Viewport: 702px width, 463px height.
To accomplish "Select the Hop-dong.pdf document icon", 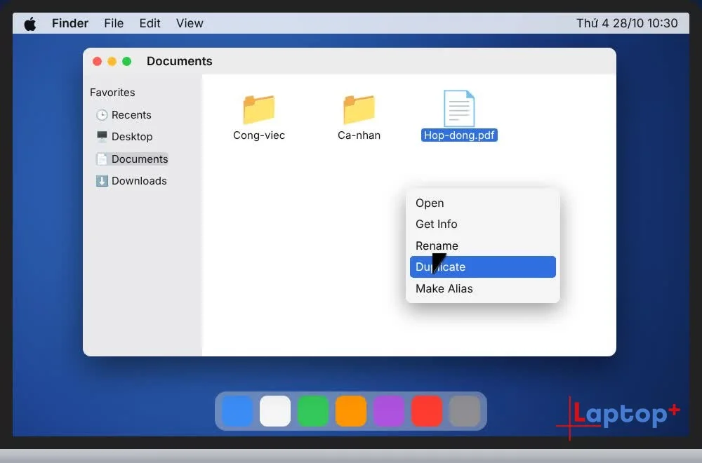I will tap(459, 109).
